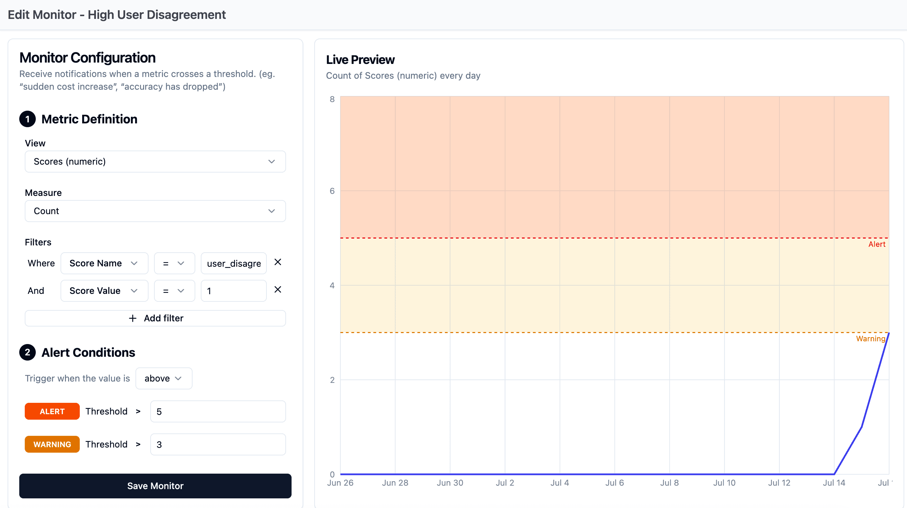Click the y-axis value 8

332,99
